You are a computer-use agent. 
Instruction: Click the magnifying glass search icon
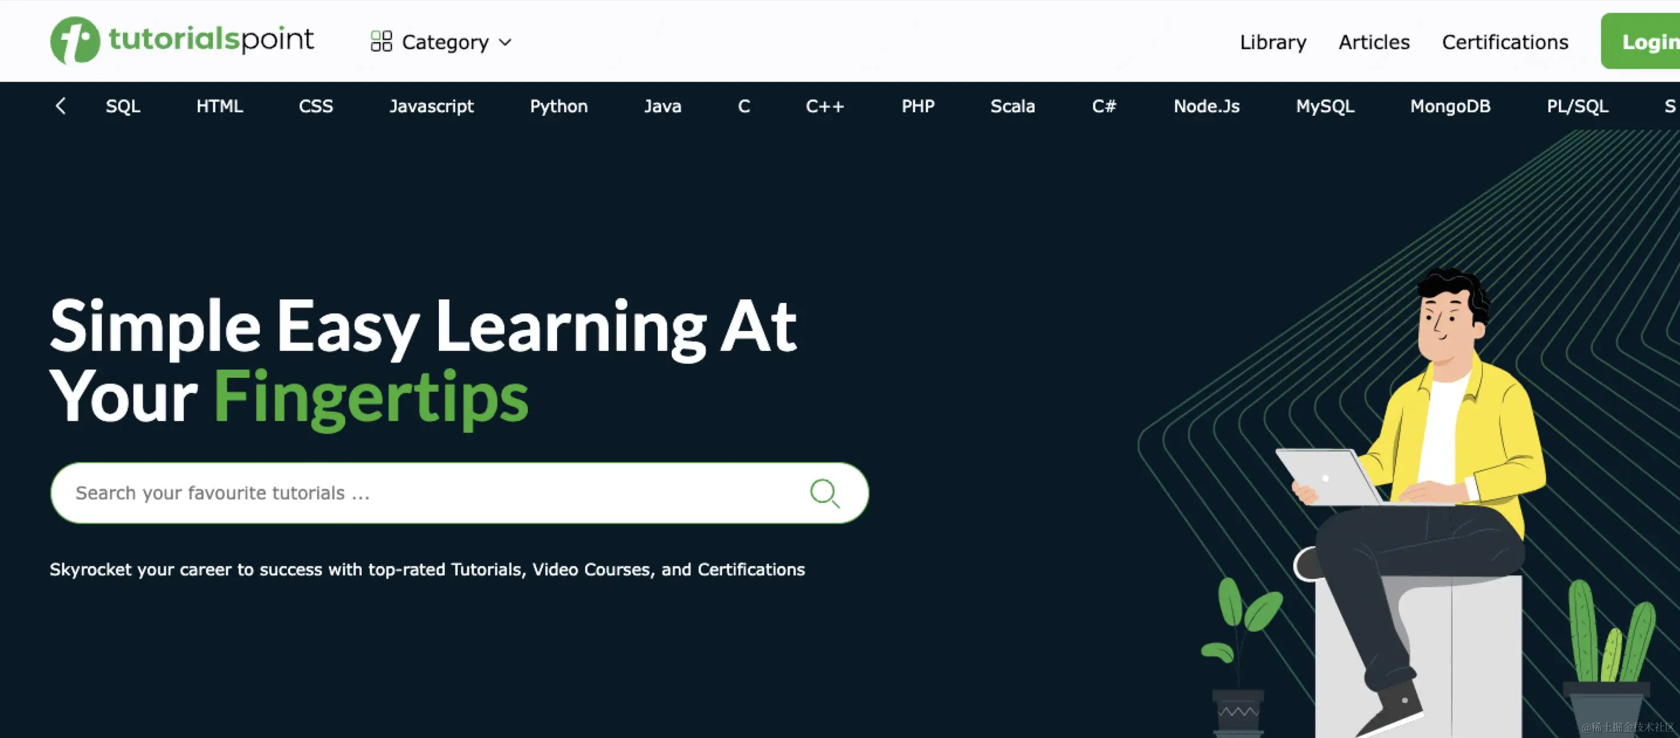tap(824, 493)
